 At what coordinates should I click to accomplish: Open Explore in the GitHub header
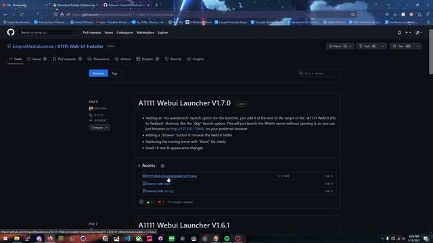(x=162, y=32)
